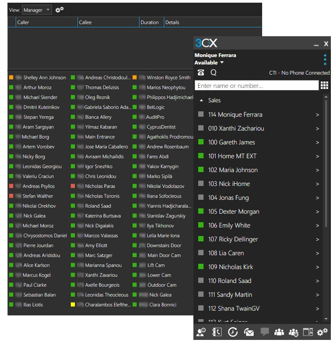Screen dimensions: 333x341
Task: Open the voicemail envelope icon
Action: coord(248,332)
